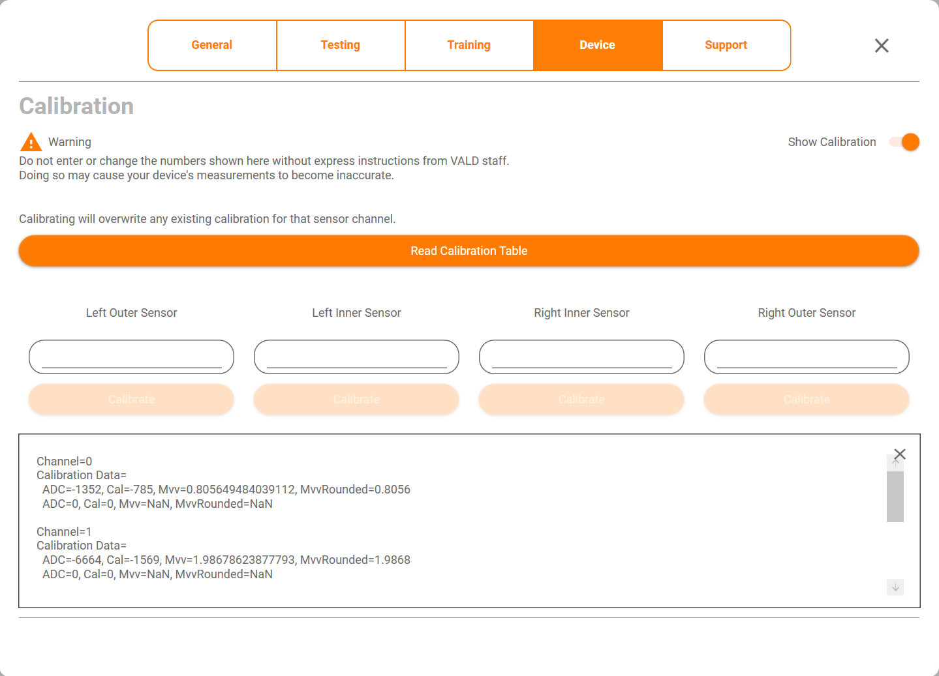Switch to the General tab

point(212,45)
